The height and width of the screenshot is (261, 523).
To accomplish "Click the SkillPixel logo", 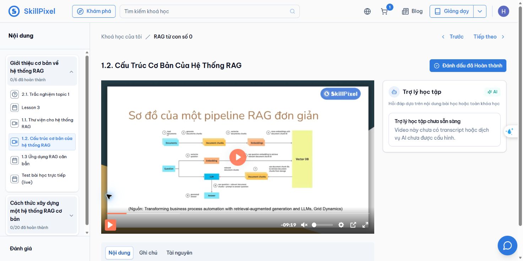I will click(x=32, y=11).
